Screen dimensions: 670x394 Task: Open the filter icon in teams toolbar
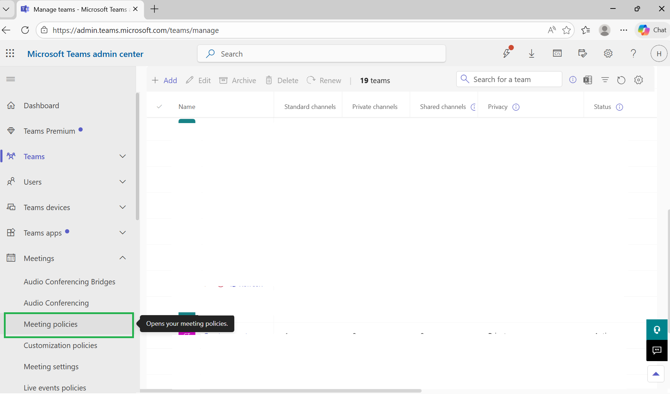pyautogui.click(x=605, y=80)
